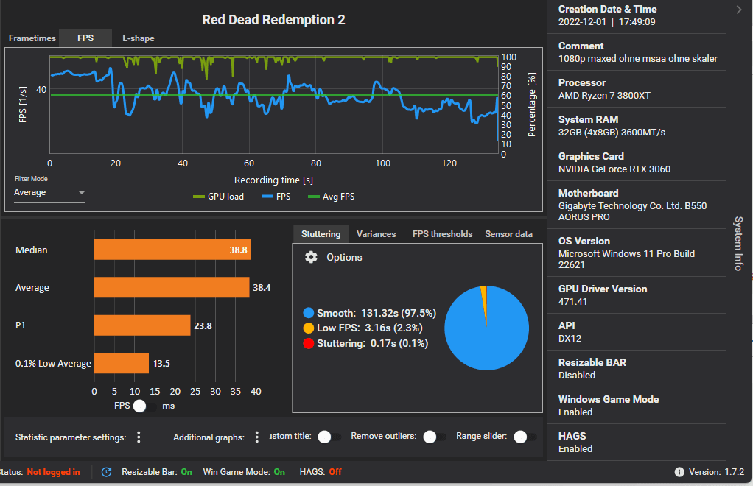Screen dimensions: 753x486
Task: Click the 'Red Dead Redemption 2' title
Action: 273,20
